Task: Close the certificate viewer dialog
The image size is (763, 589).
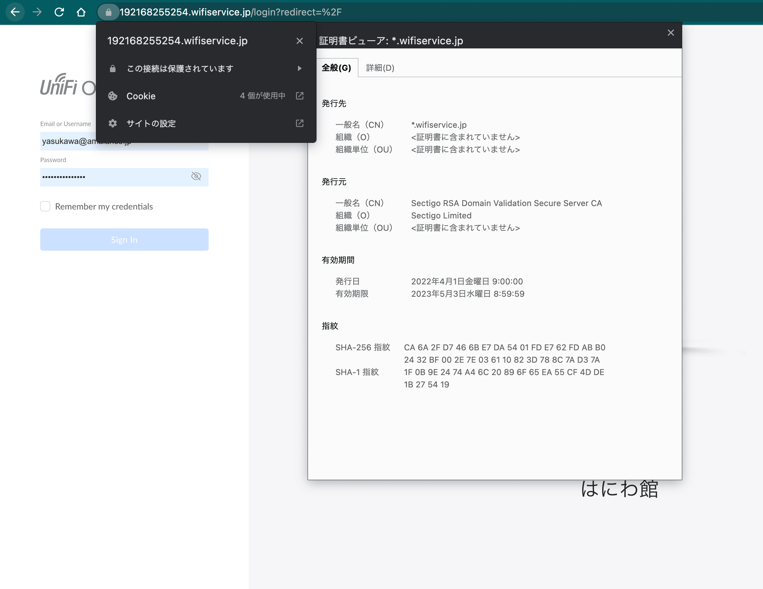Action: coord(671,33)
